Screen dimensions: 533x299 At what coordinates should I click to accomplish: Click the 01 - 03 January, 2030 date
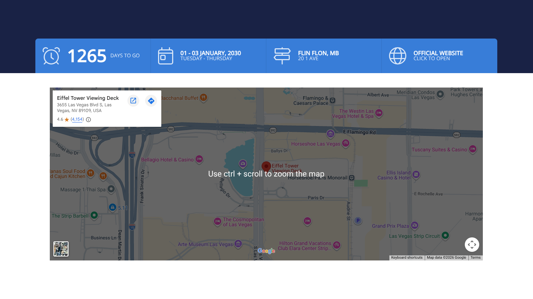[211, 53]
